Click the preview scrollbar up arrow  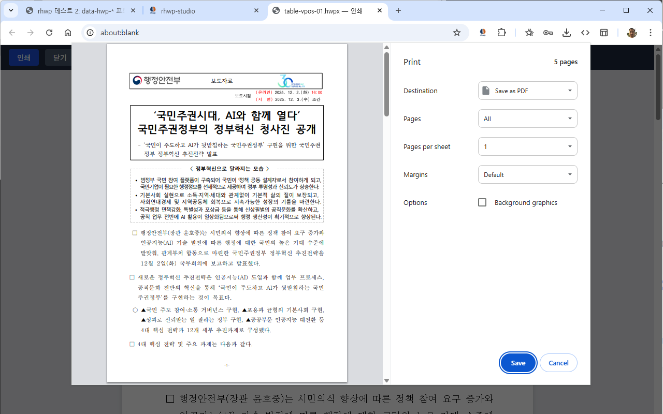pyautogui.click(x=386, y=48)
